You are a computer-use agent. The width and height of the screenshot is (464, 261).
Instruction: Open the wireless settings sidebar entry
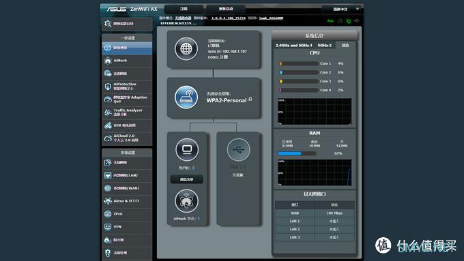[x=127, y=162]
